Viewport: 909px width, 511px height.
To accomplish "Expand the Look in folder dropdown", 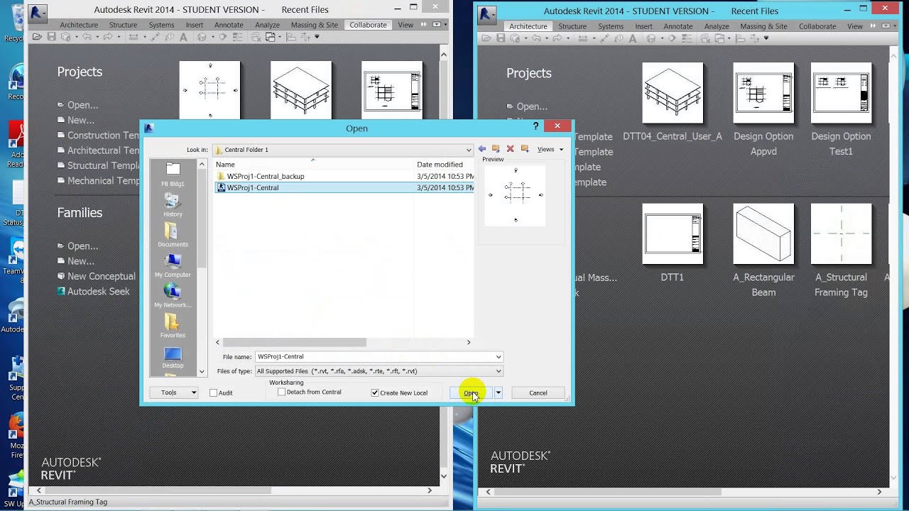I will pyautogui.click(x=469, y=150).
